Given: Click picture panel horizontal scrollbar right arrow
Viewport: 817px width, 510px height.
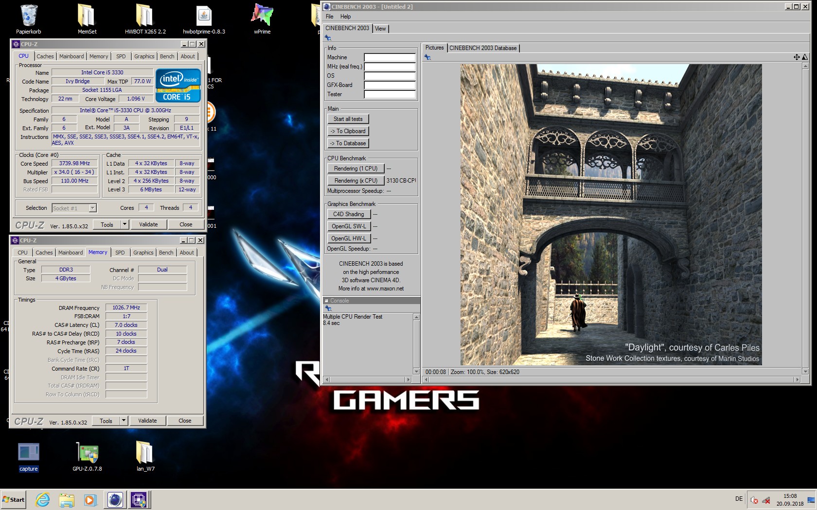Looking at the screenshot, I should click(x=797, y=380).
